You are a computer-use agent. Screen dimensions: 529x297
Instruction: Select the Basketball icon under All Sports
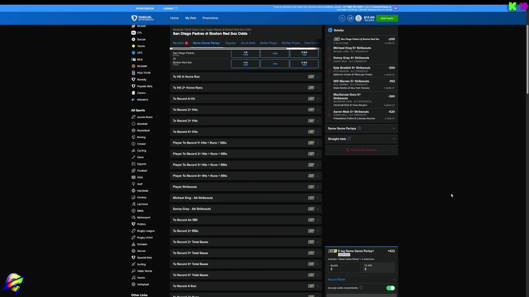133,130
